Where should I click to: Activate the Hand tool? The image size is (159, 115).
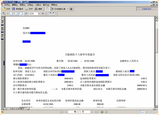click(x=47, y=9)
